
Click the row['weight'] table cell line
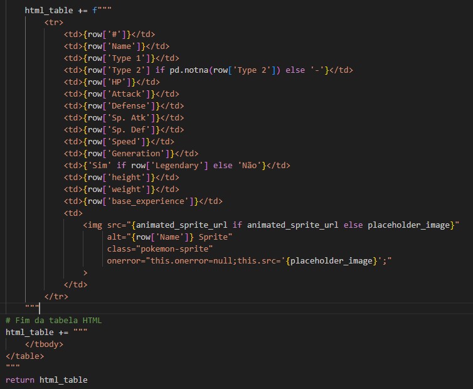click(121, 189)
